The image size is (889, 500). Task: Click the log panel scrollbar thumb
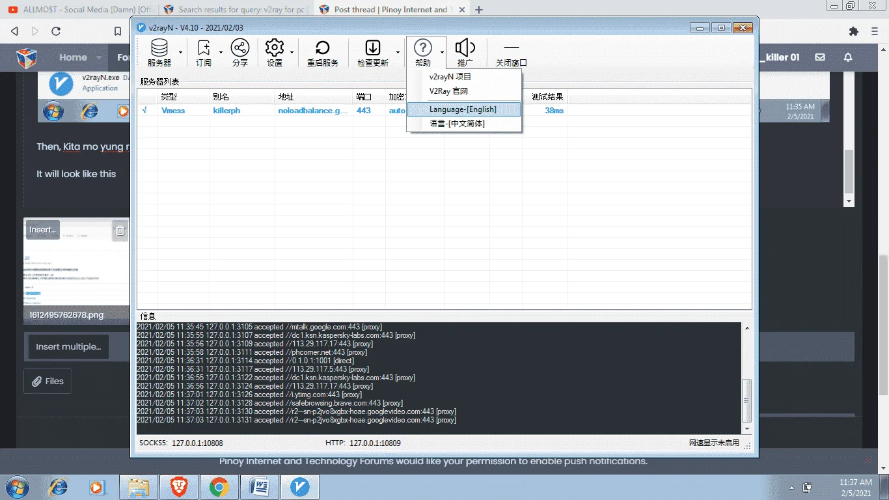coord(746,400)
